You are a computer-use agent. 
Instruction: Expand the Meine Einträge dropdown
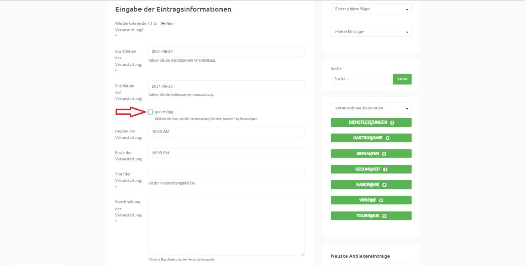pyautogui.click(x=371, y=31)
